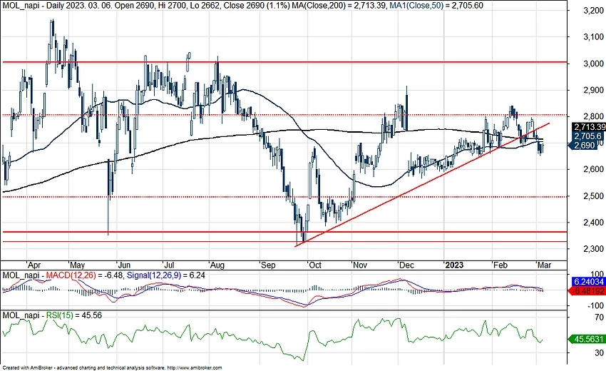606x371 pixels.
Task: Click the 70 label on RSI axis
Action: click(x=599, y=317)
